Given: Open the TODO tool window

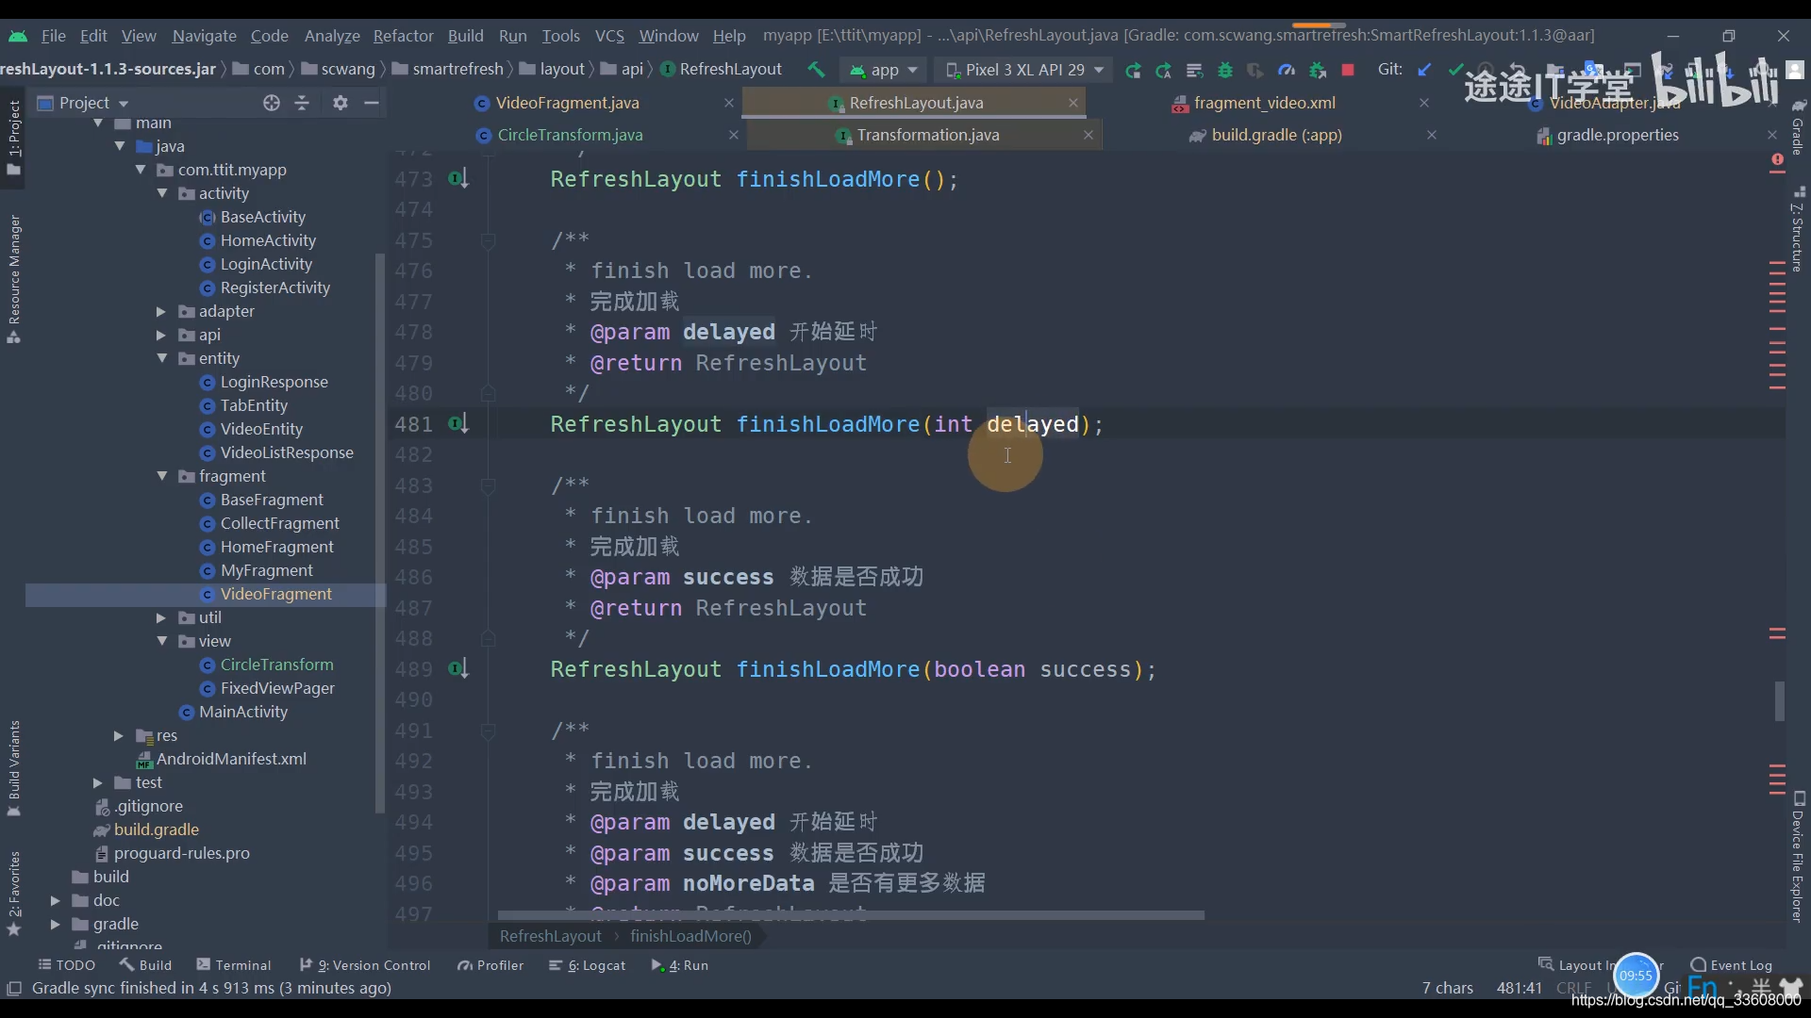Looking at the screenshot, I should (67, 965).
